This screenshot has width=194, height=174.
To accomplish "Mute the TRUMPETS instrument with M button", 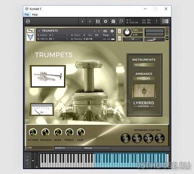I will click(120, 38).
